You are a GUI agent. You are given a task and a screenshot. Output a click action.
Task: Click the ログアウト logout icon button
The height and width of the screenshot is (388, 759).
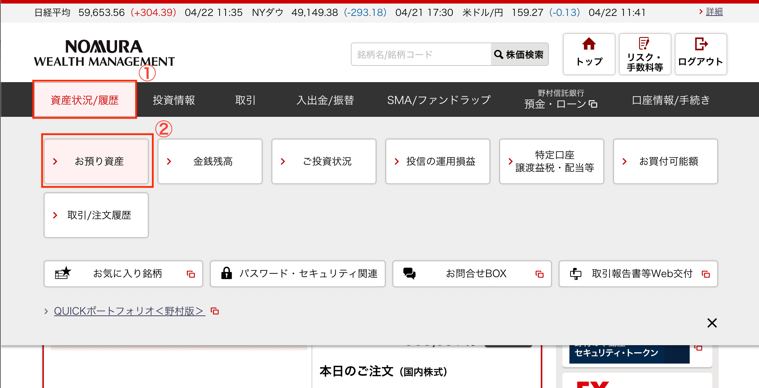click(x=701, y=54)
